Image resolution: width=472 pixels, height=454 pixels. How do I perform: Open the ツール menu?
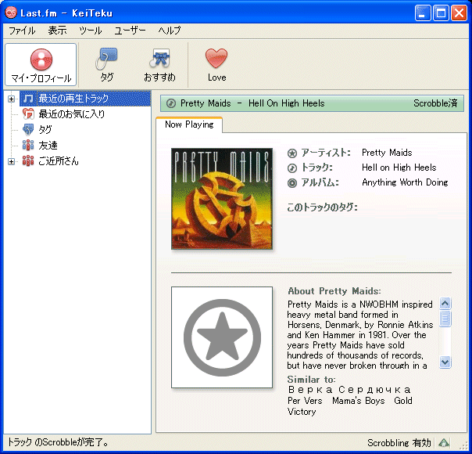click(91, 31)
